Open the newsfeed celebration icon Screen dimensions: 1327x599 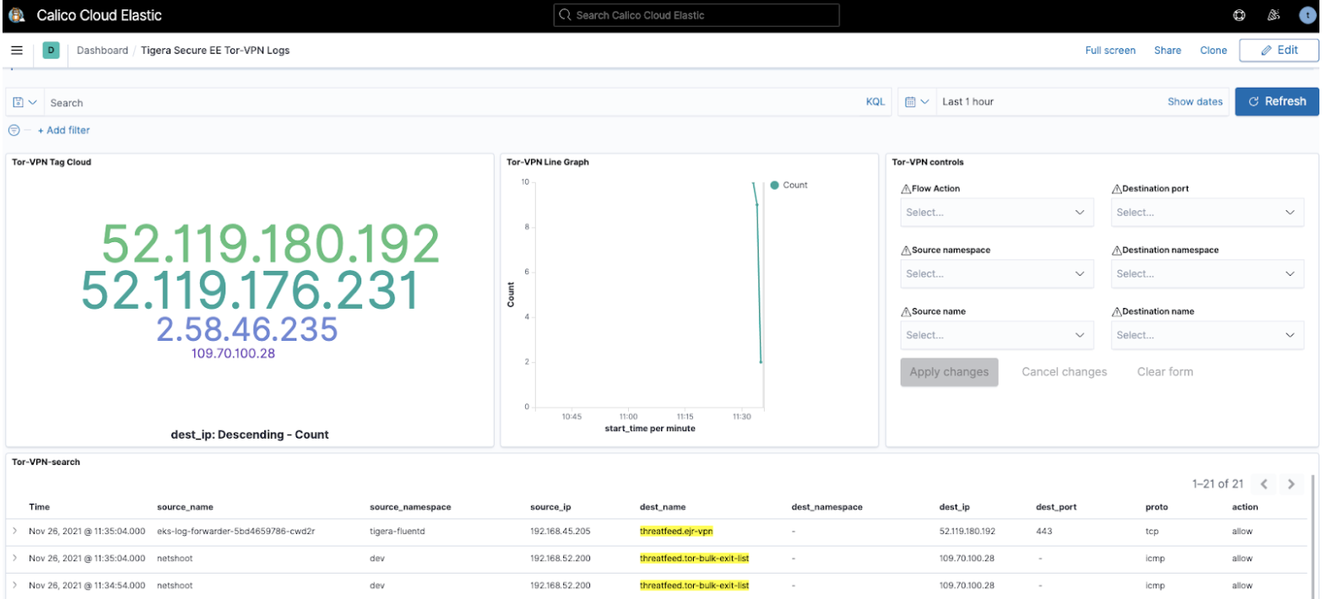(1274, 15)
